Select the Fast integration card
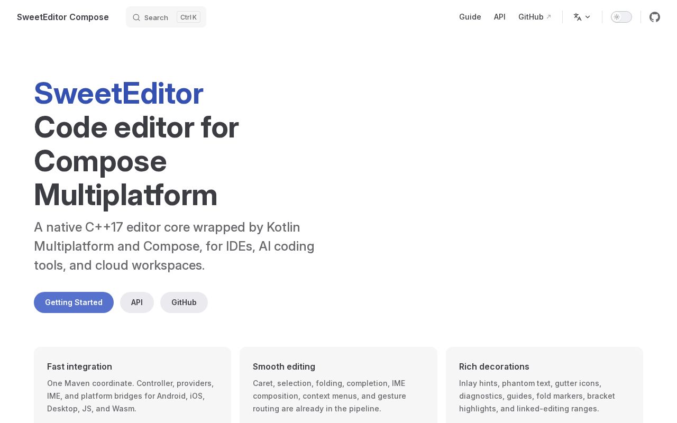This screenshot has height=423, width=677. pos(132,385)
